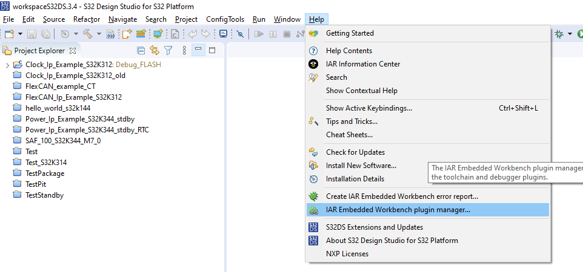Screen dimensions: 583x272
Task: Click the Save All toolbar icon
Action: [45, 34]
